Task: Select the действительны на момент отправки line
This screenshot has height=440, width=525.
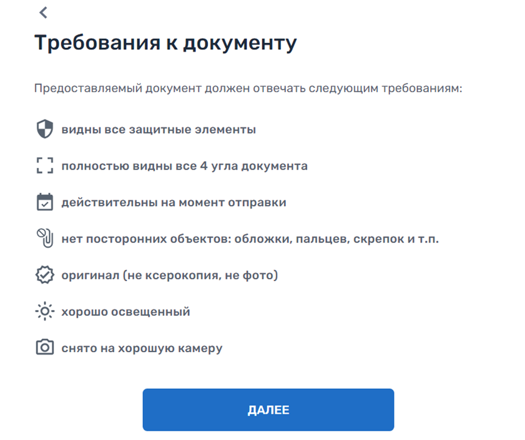Action: point(174,202)
